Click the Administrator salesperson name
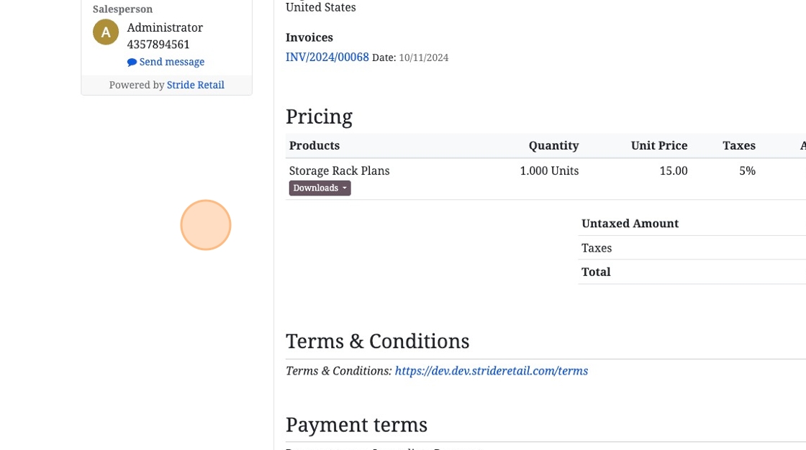This screenshot has width=806, height=450. click(x=165, y=27)
